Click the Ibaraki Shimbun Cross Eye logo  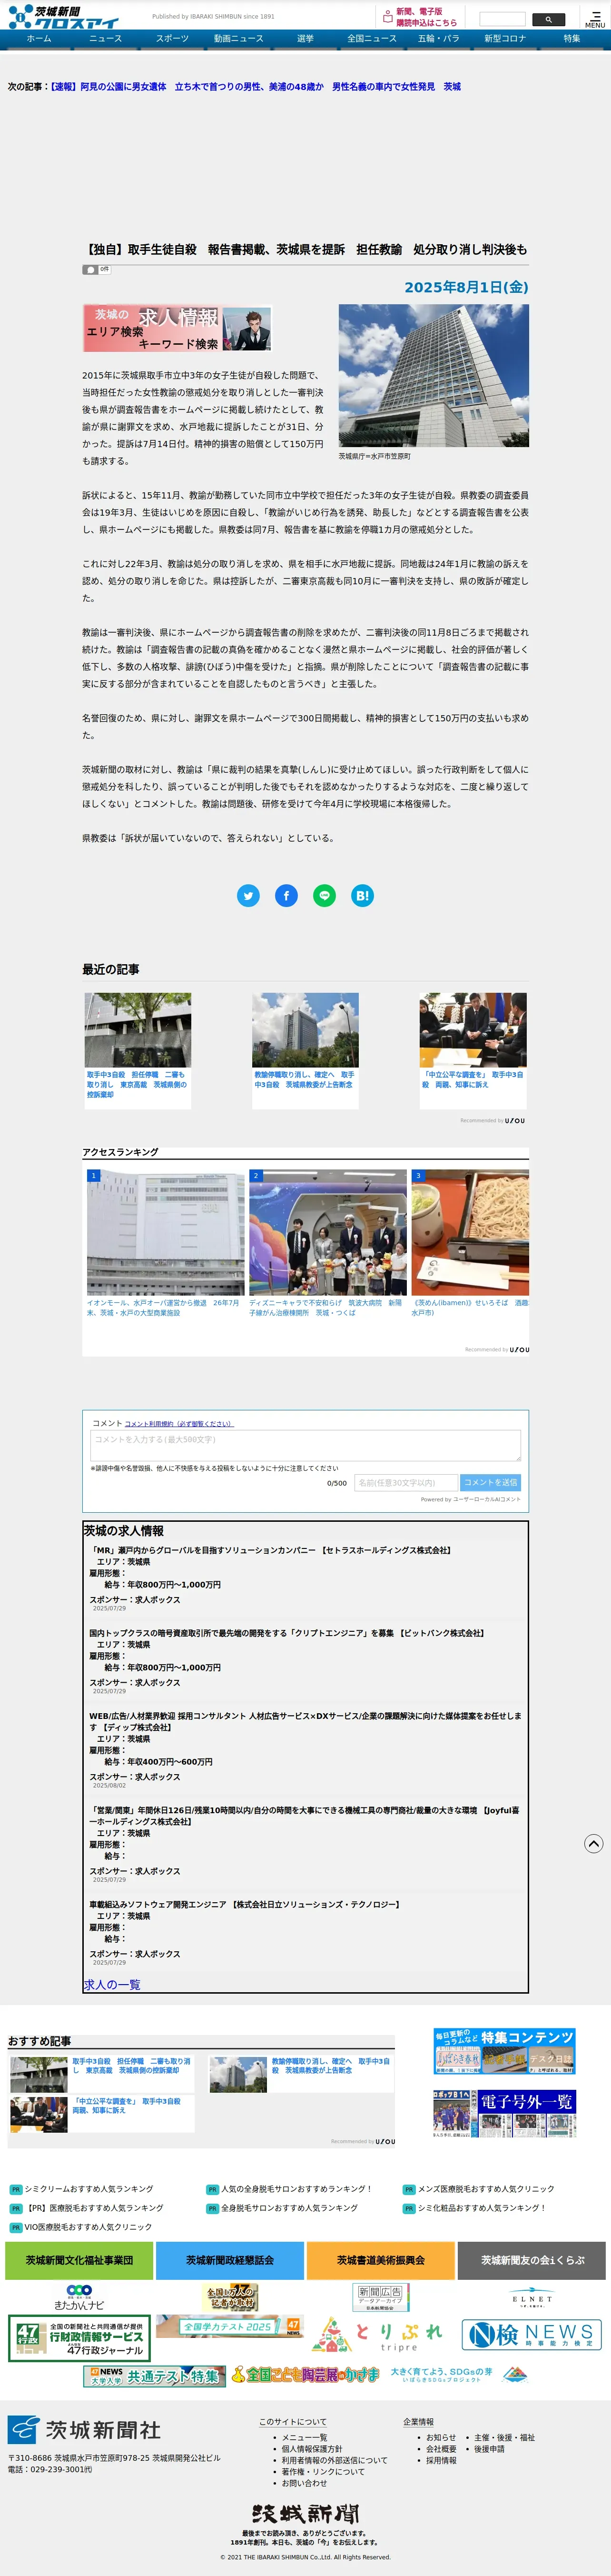click(x=64, y=16)
